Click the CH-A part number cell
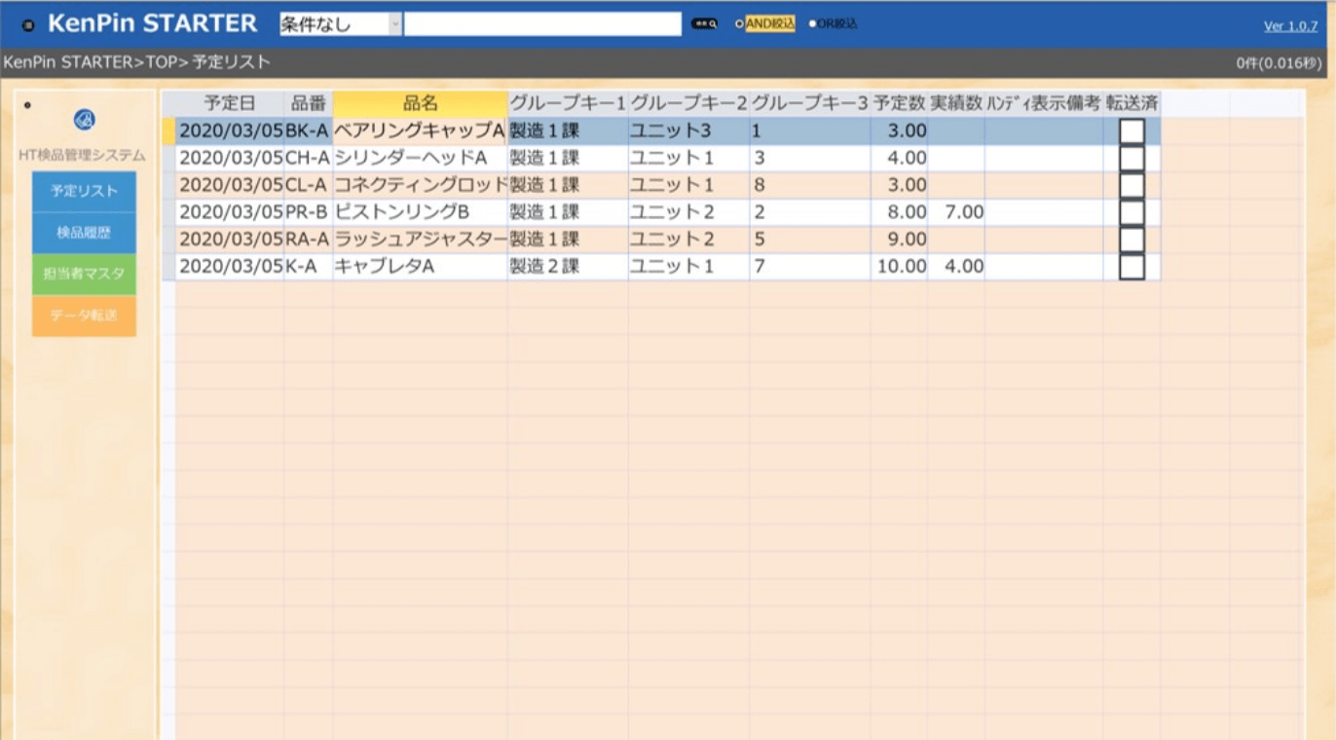This screenshot has height=740, width=1336. tap(309, 158)
